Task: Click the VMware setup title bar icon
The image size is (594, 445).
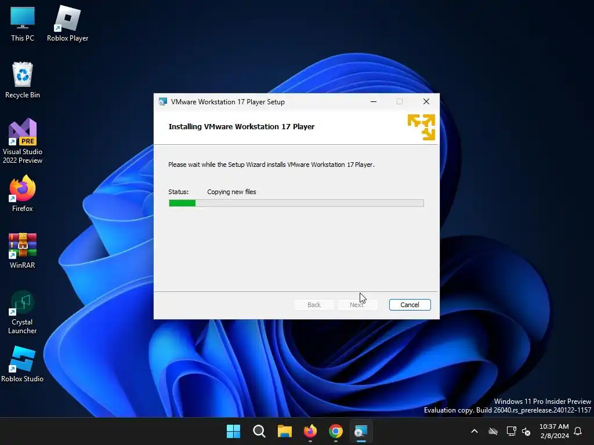Action: pyautogui.click(x=163, y=101)
